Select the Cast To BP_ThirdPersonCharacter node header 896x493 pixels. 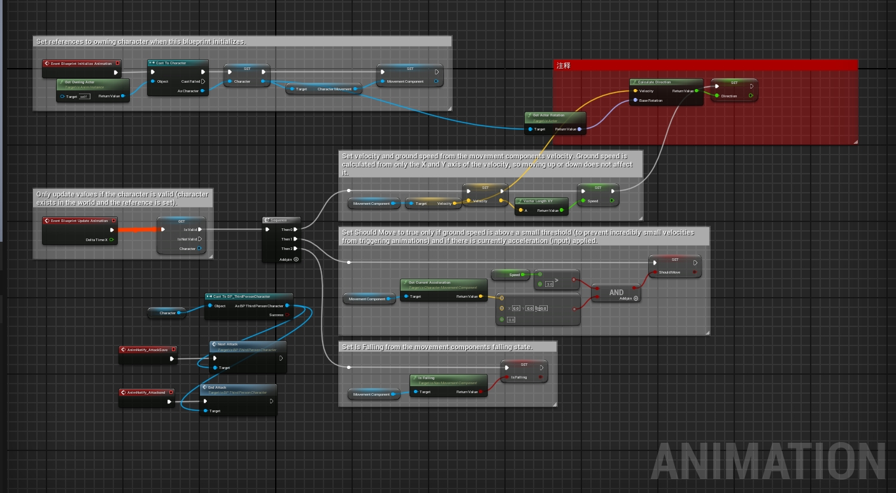pos(249,296)
